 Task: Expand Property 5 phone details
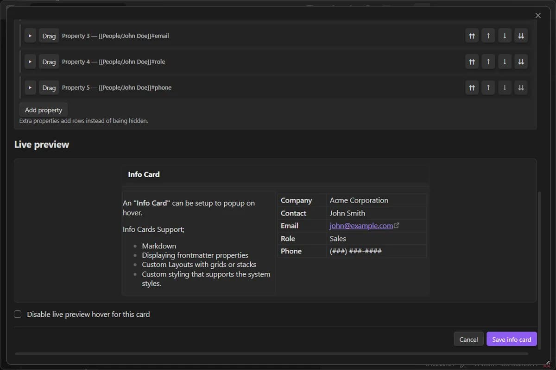(30, 87)
